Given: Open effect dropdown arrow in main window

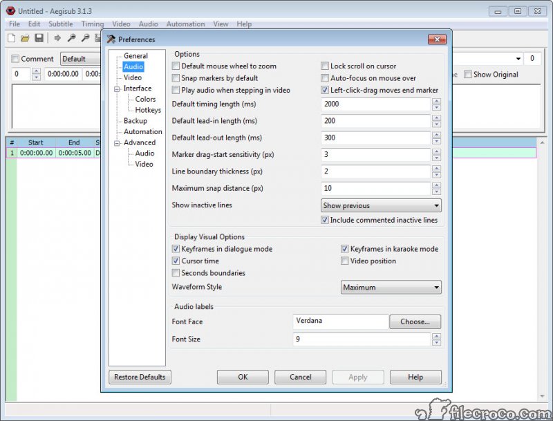Looking at the screenshot, I should click(x=518, y=59).
